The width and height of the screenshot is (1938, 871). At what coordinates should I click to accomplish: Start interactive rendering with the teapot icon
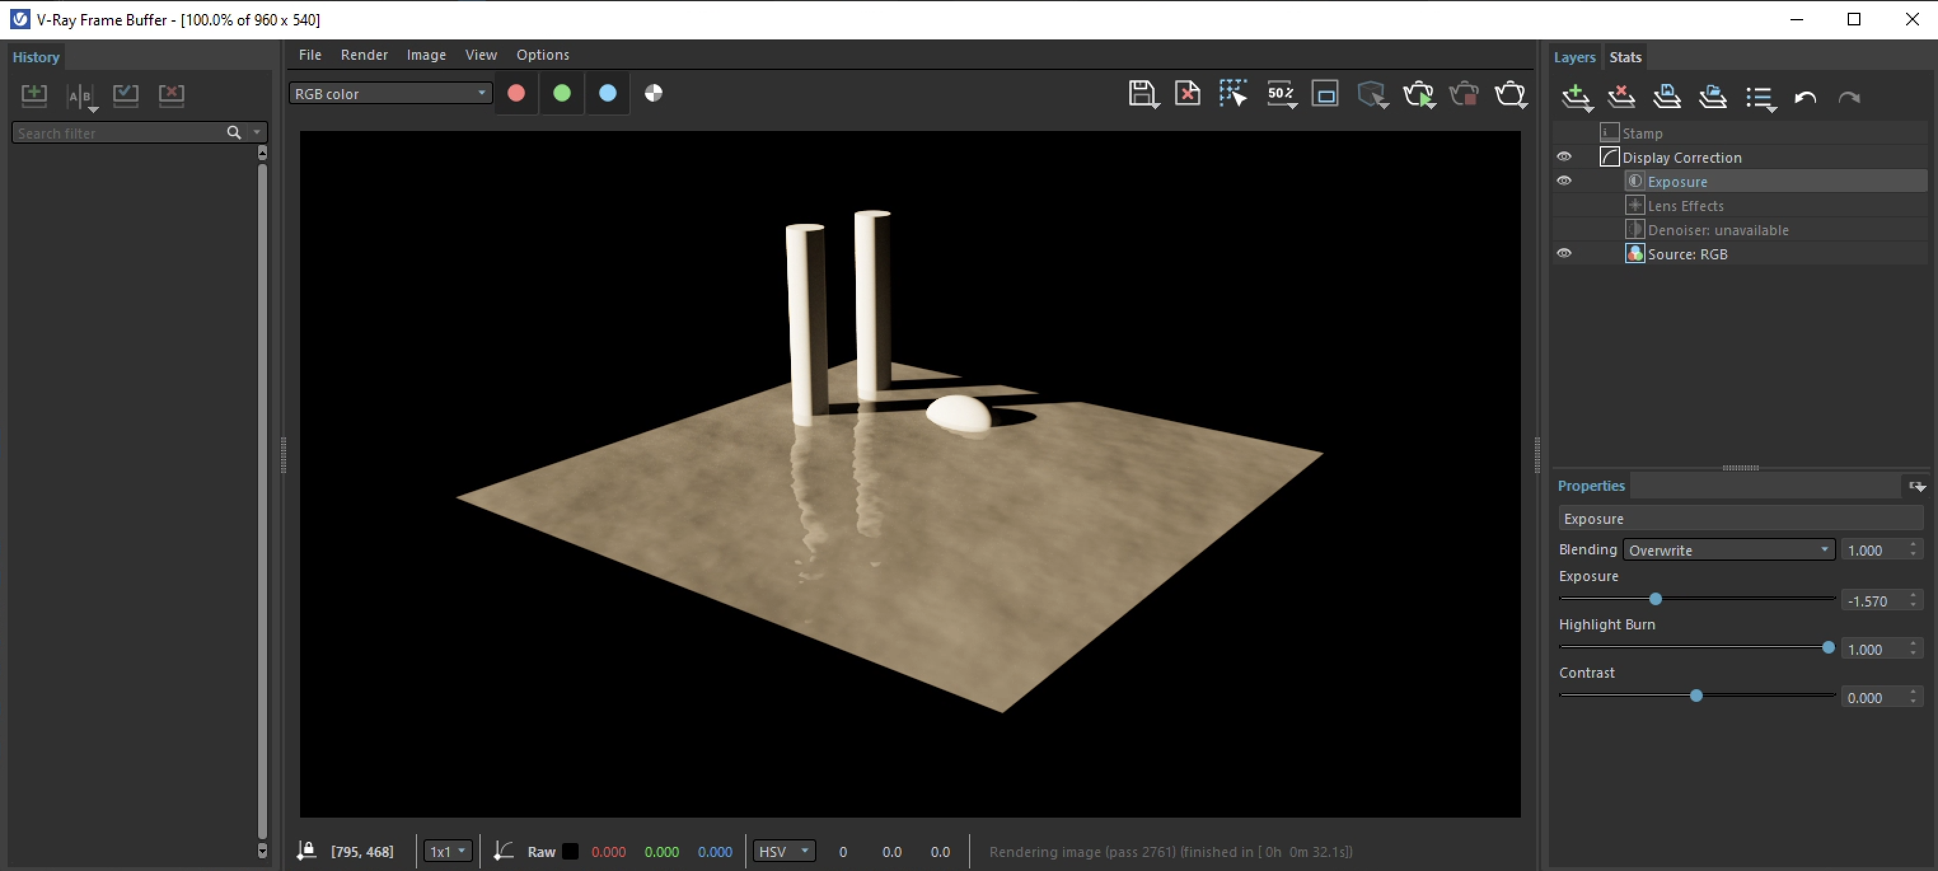[x=1420, y=94]
